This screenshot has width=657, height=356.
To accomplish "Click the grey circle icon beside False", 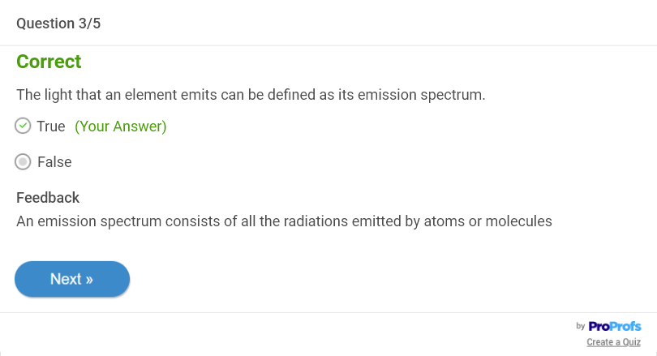I will (x=24, y=162).
